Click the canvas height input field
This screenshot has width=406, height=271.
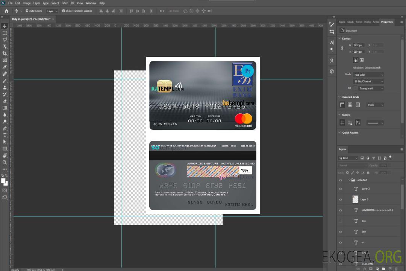click(x=359, y=52)
